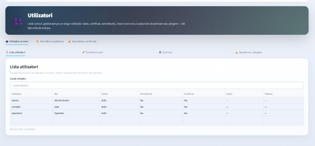Click the plus icon beside Cont nou

pyautogui.click(x=160, y=52)
